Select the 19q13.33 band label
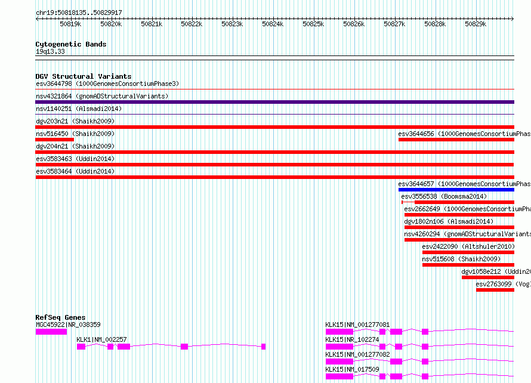531x383 pixels. coord(50,51)
